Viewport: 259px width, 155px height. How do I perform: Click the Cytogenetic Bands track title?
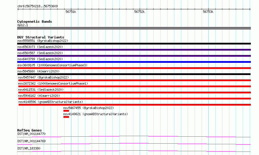pos(35,22)
